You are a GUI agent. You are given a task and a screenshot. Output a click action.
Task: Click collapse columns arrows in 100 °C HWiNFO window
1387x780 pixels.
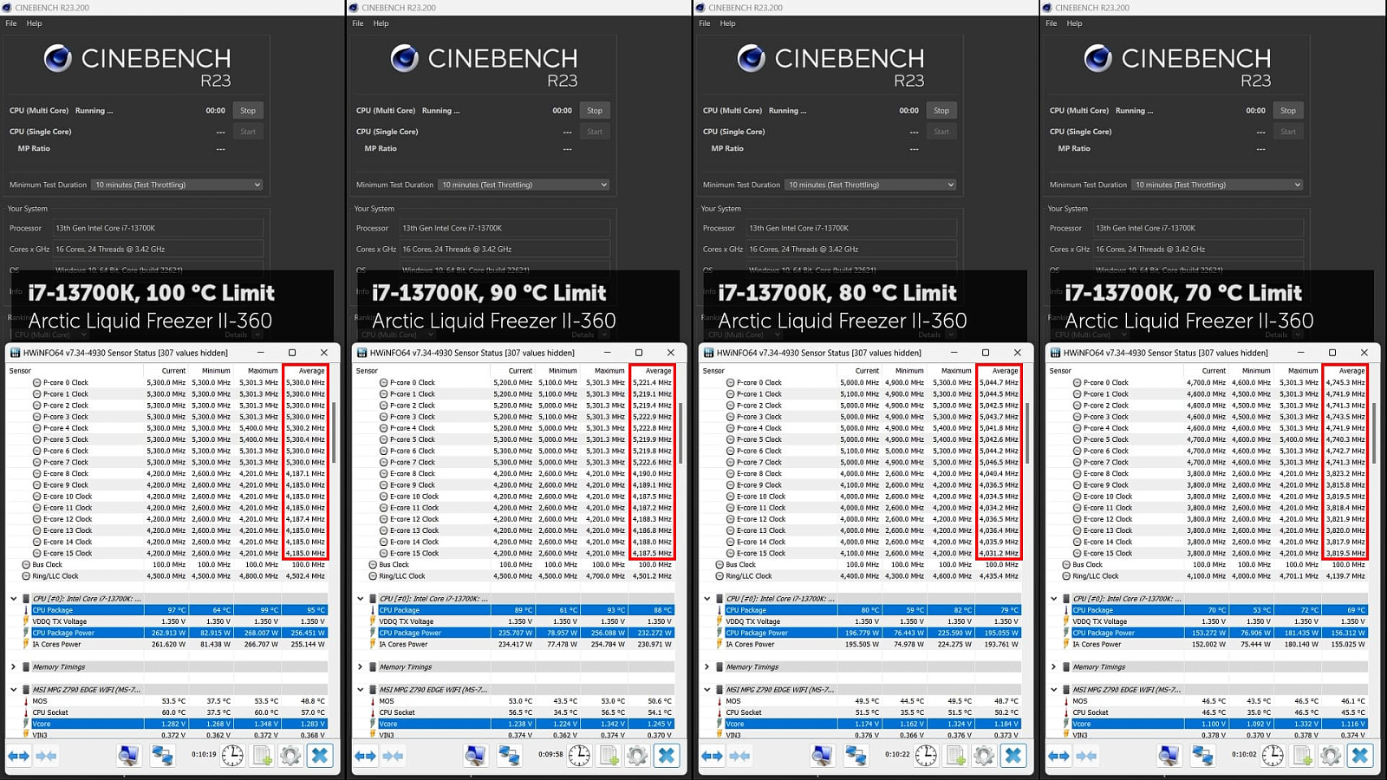pos(47,756)
